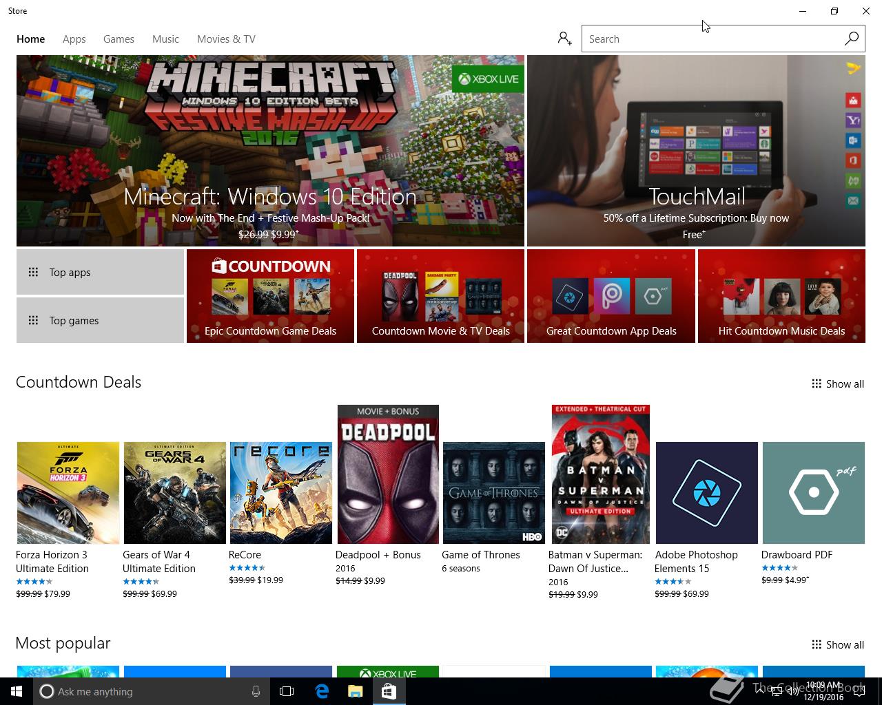Click Gears of War 4 price $69.99
The height and width of the screenshot is (705, 882).
[x=163, y=593]
